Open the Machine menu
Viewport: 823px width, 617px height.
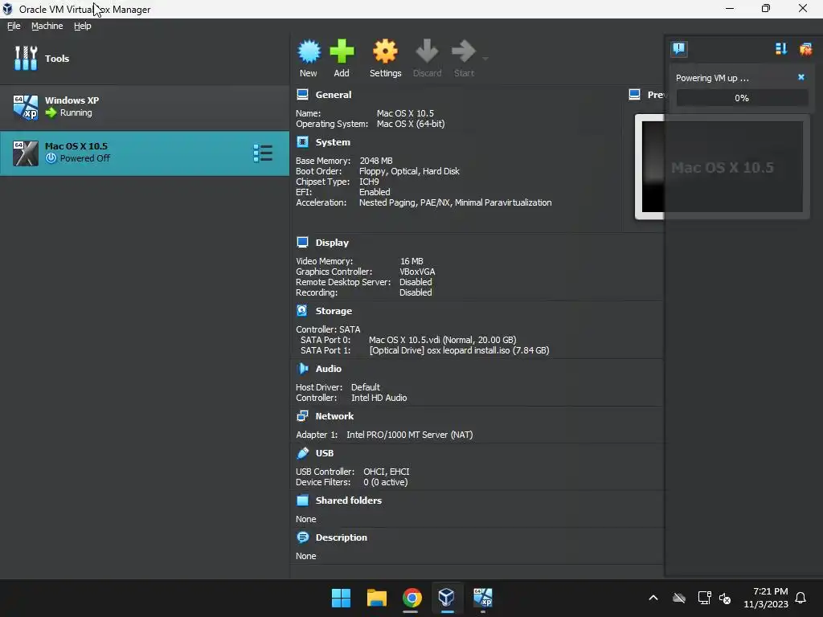[47, 26]
